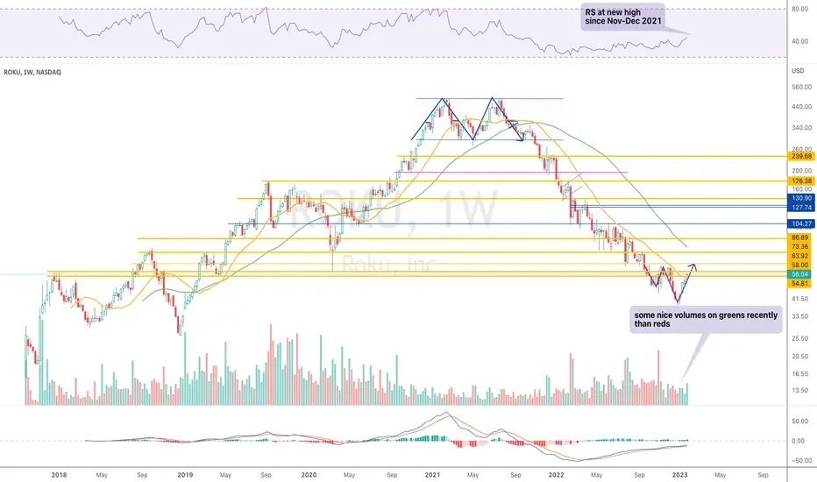Screen dimensions: 817x482
Task: Select the 54.81 price level label
Action: coord(799,283)
